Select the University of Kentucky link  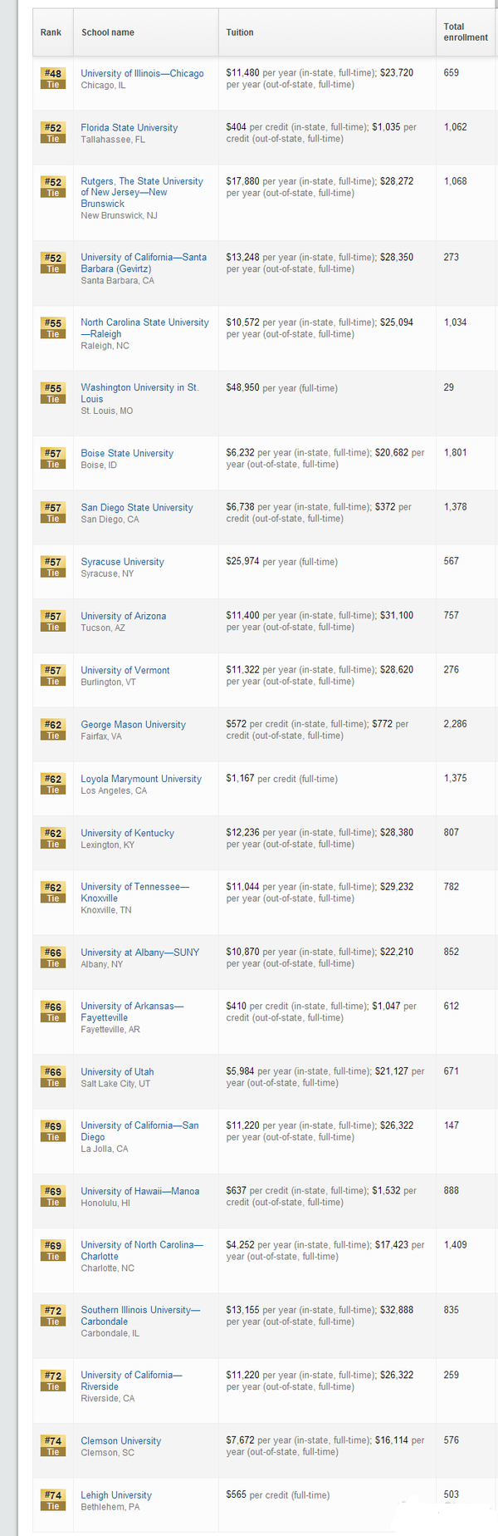point(128,833)
